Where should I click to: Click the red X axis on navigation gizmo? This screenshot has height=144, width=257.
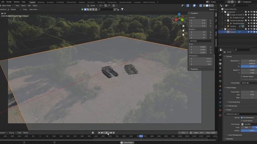coord(176,20)
